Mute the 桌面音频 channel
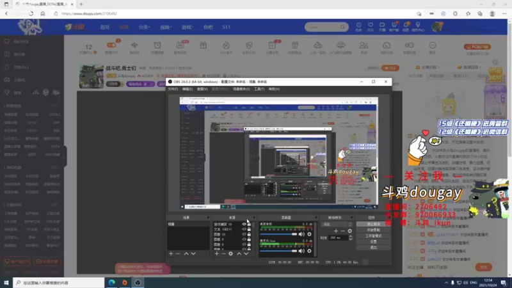The width and height of the screenshot is (512, 288). [301, 234]
